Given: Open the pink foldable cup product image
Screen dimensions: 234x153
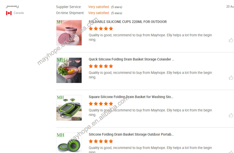Looking at the screenshot, I should point(69,33).
